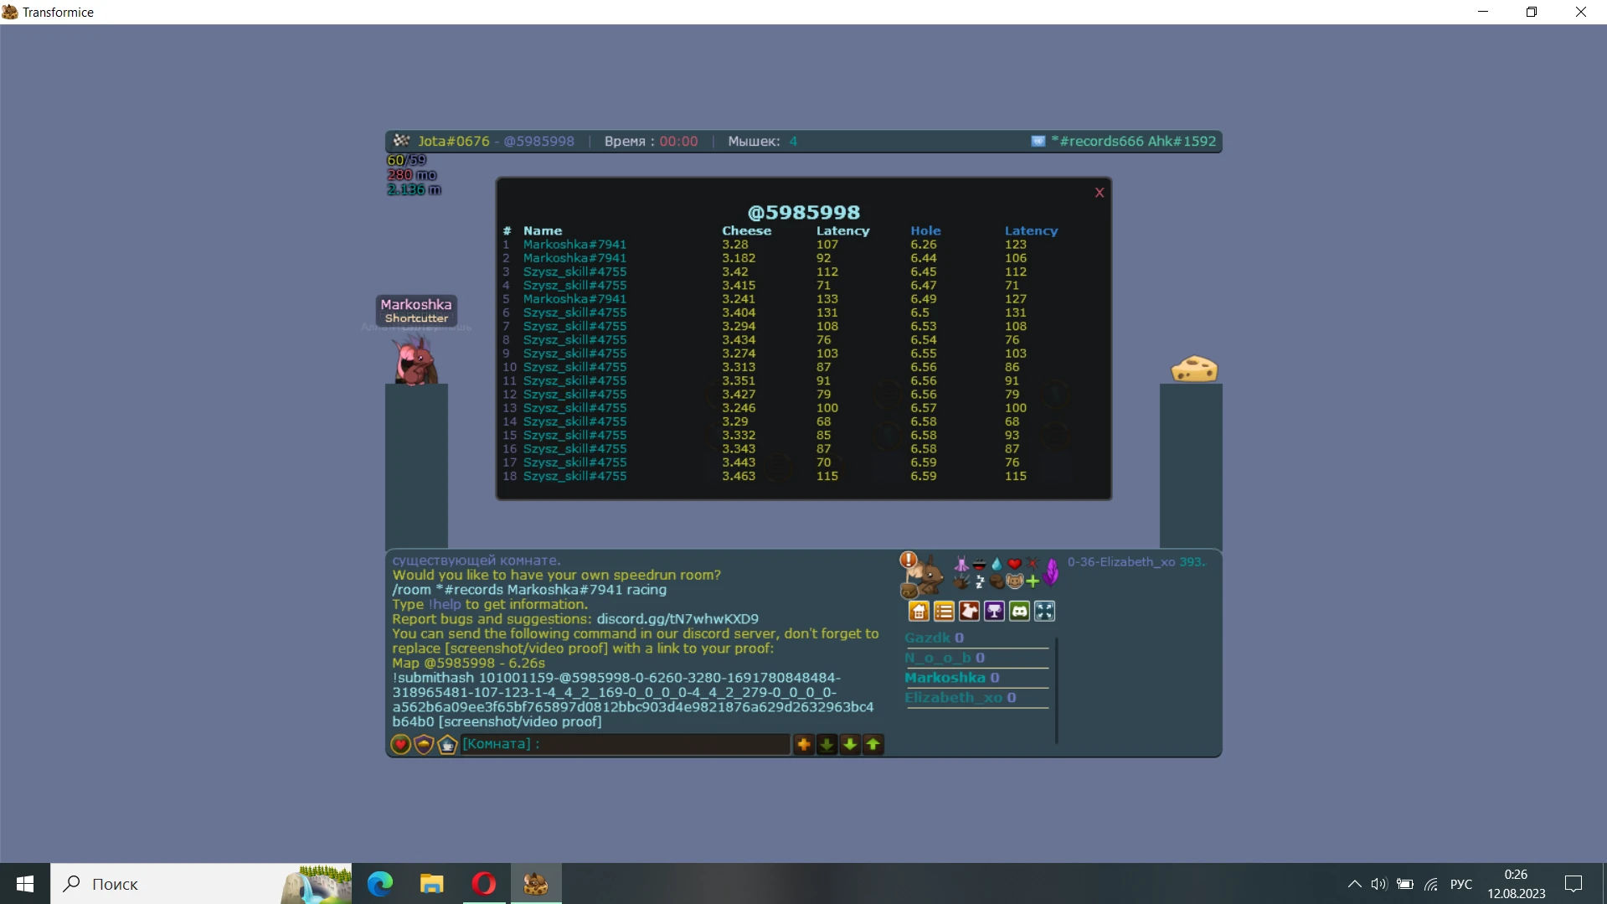Click the player list scrollbar
Viewport: 1607px width, 904px height.
(1057, 690)
